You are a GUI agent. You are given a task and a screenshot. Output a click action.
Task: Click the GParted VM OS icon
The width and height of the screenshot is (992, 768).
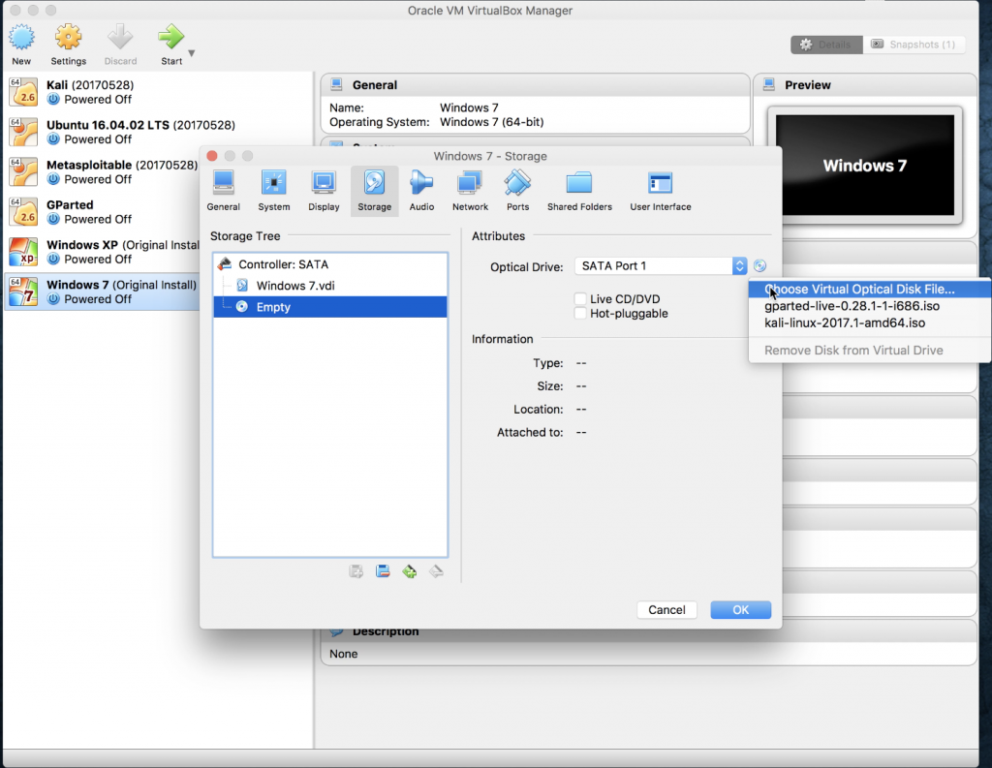click(23, 211)
